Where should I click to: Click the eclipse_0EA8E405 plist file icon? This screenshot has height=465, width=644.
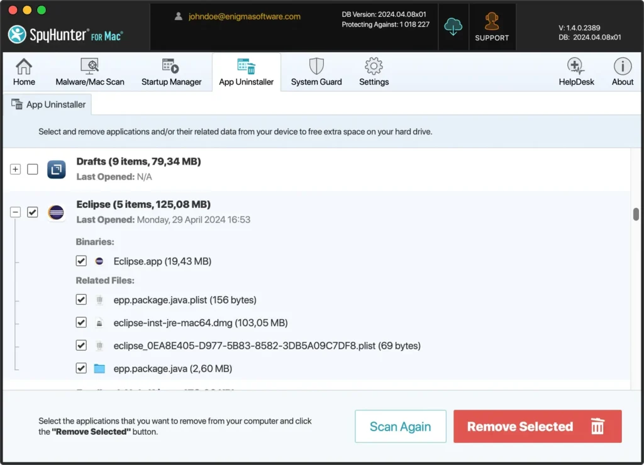pos(99,346)
